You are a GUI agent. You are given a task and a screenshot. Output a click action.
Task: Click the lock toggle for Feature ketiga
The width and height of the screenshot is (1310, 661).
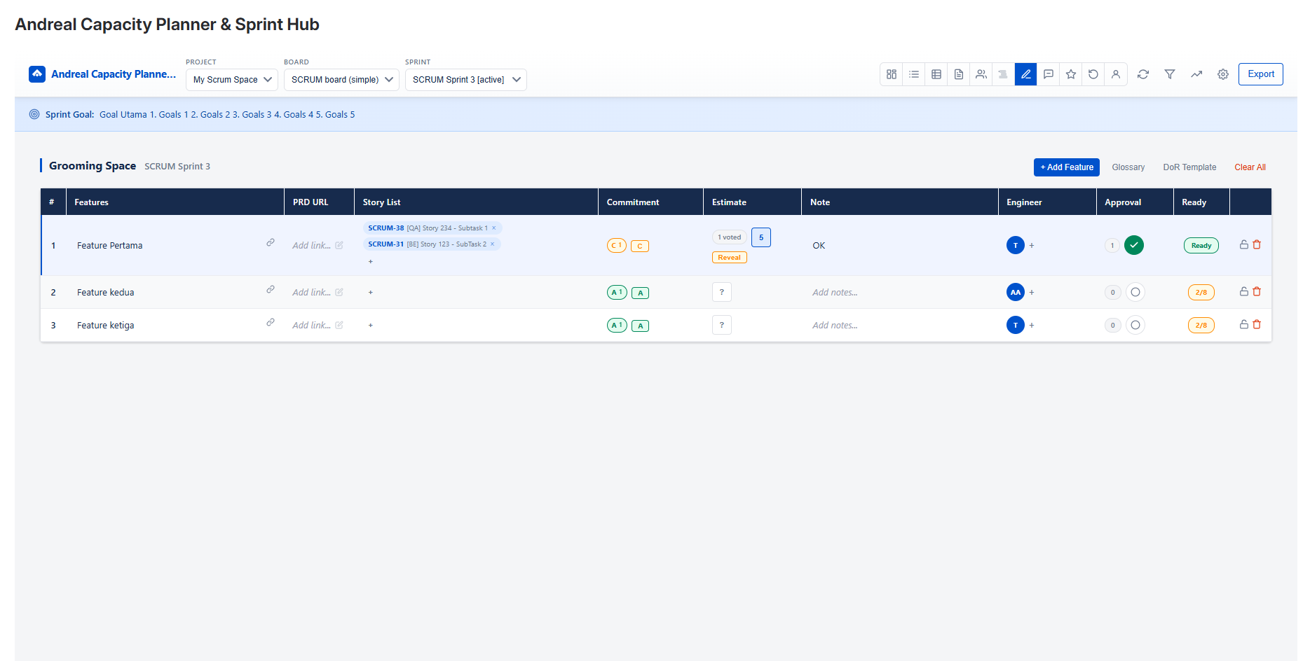[1242, 324]
